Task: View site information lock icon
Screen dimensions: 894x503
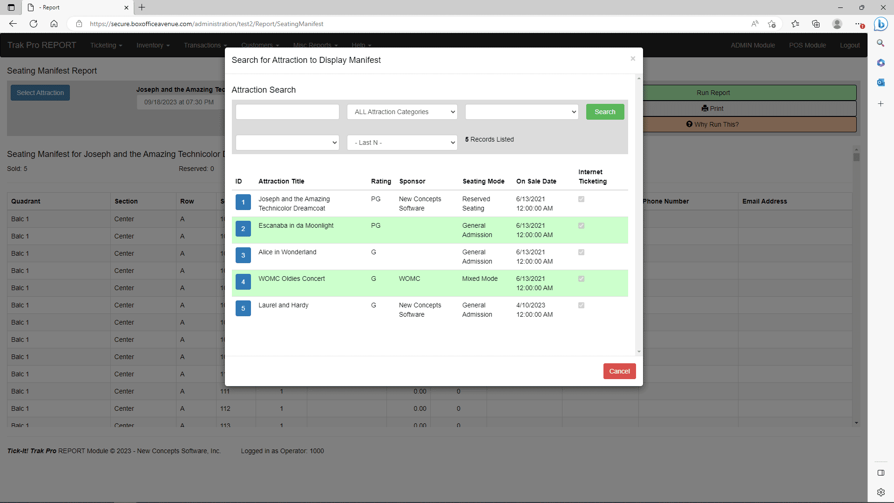Action: (x=79, y=24)
